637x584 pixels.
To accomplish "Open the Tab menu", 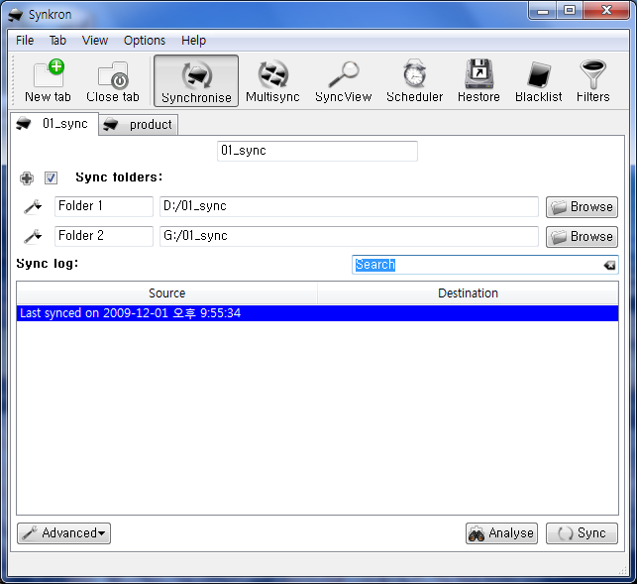I will click(57, 41).
